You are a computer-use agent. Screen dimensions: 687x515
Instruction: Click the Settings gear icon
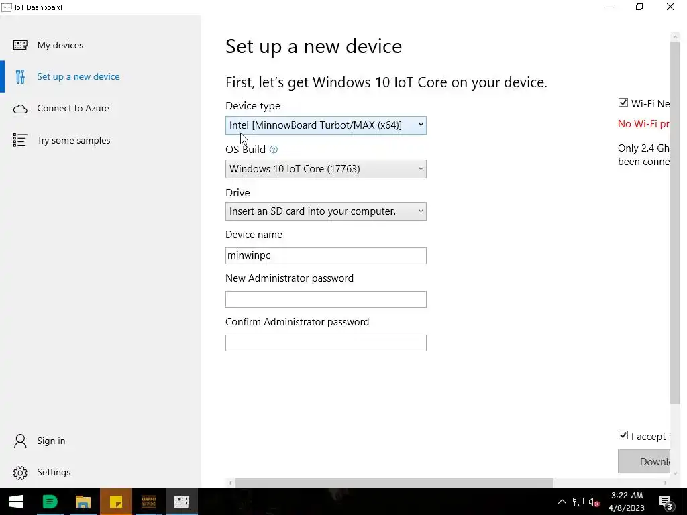20,473
